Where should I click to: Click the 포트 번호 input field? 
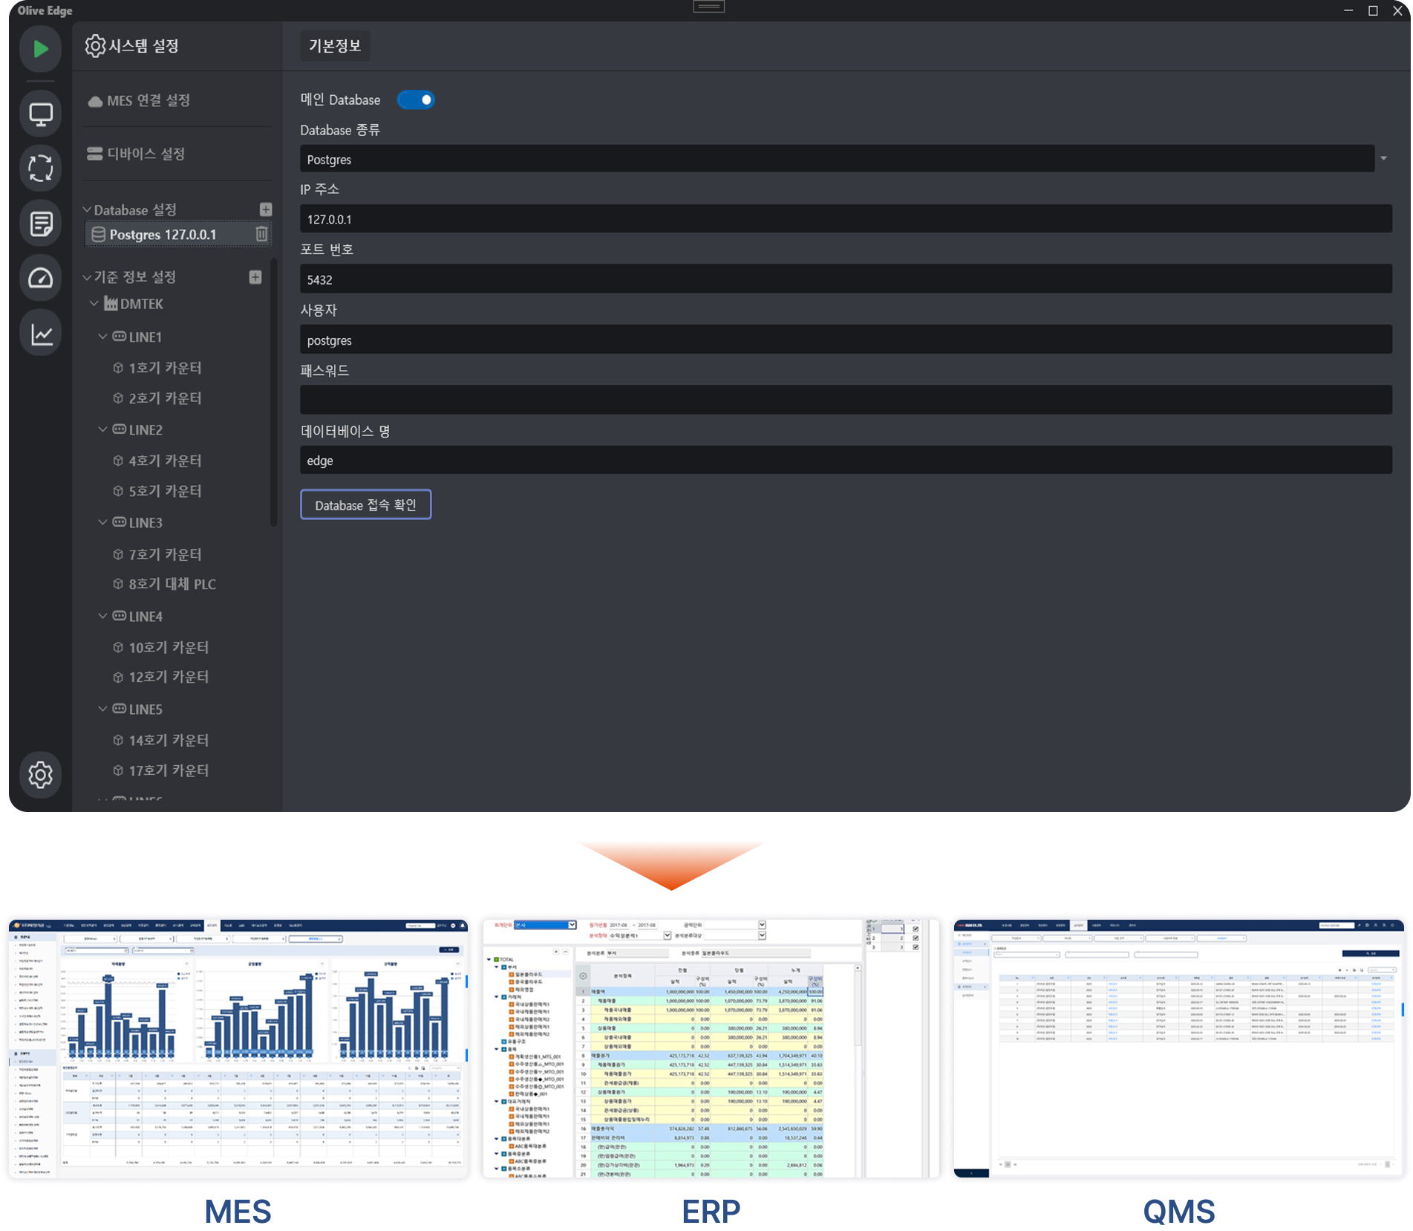846,279
